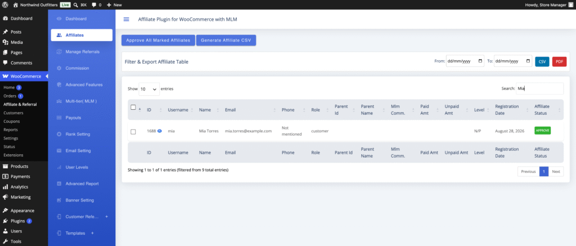Viewport: 576px width, 246px height.
Task: Click the Email Setting envelope icon
Action: pyautogui.click(x=58, y=151)
